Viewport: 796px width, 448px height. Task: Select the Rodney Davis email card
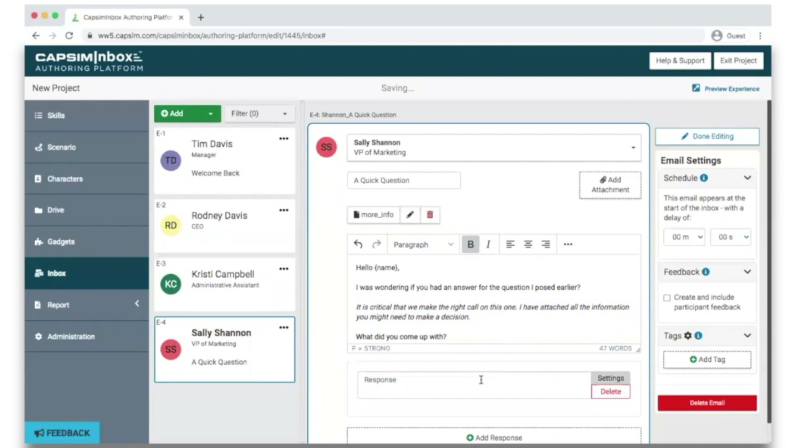pos(224,226)
